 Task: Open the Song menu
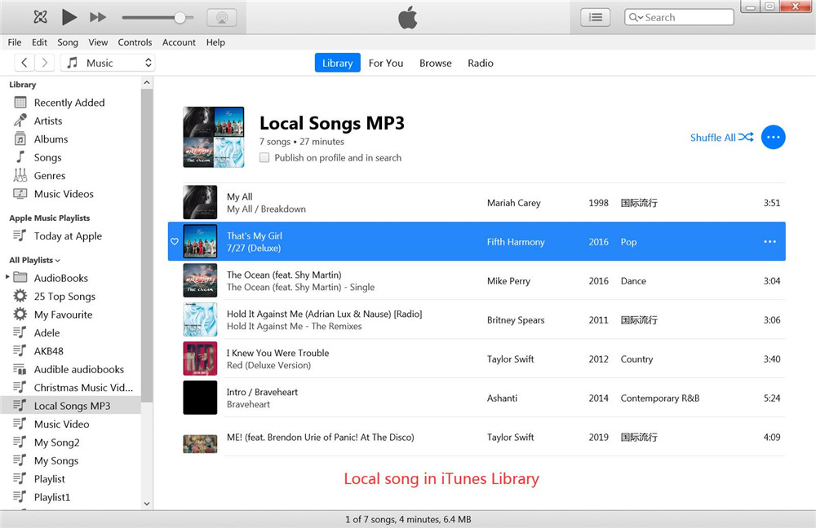coord(68,42)
